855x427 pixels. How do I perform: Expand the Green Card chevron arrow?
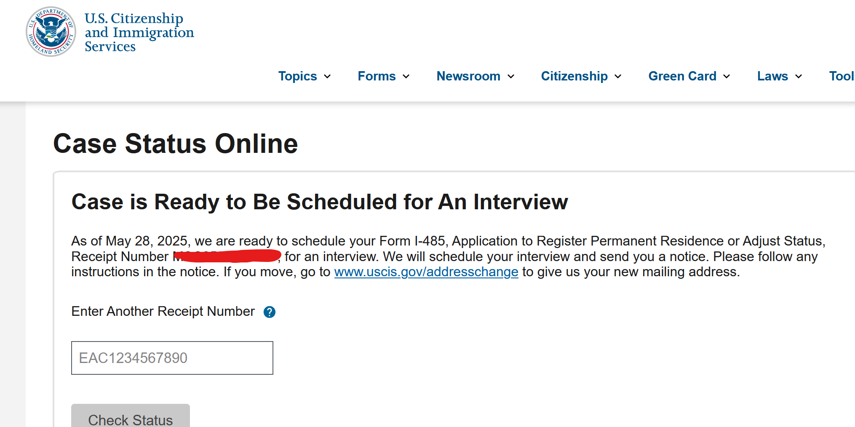pos(727,77)
